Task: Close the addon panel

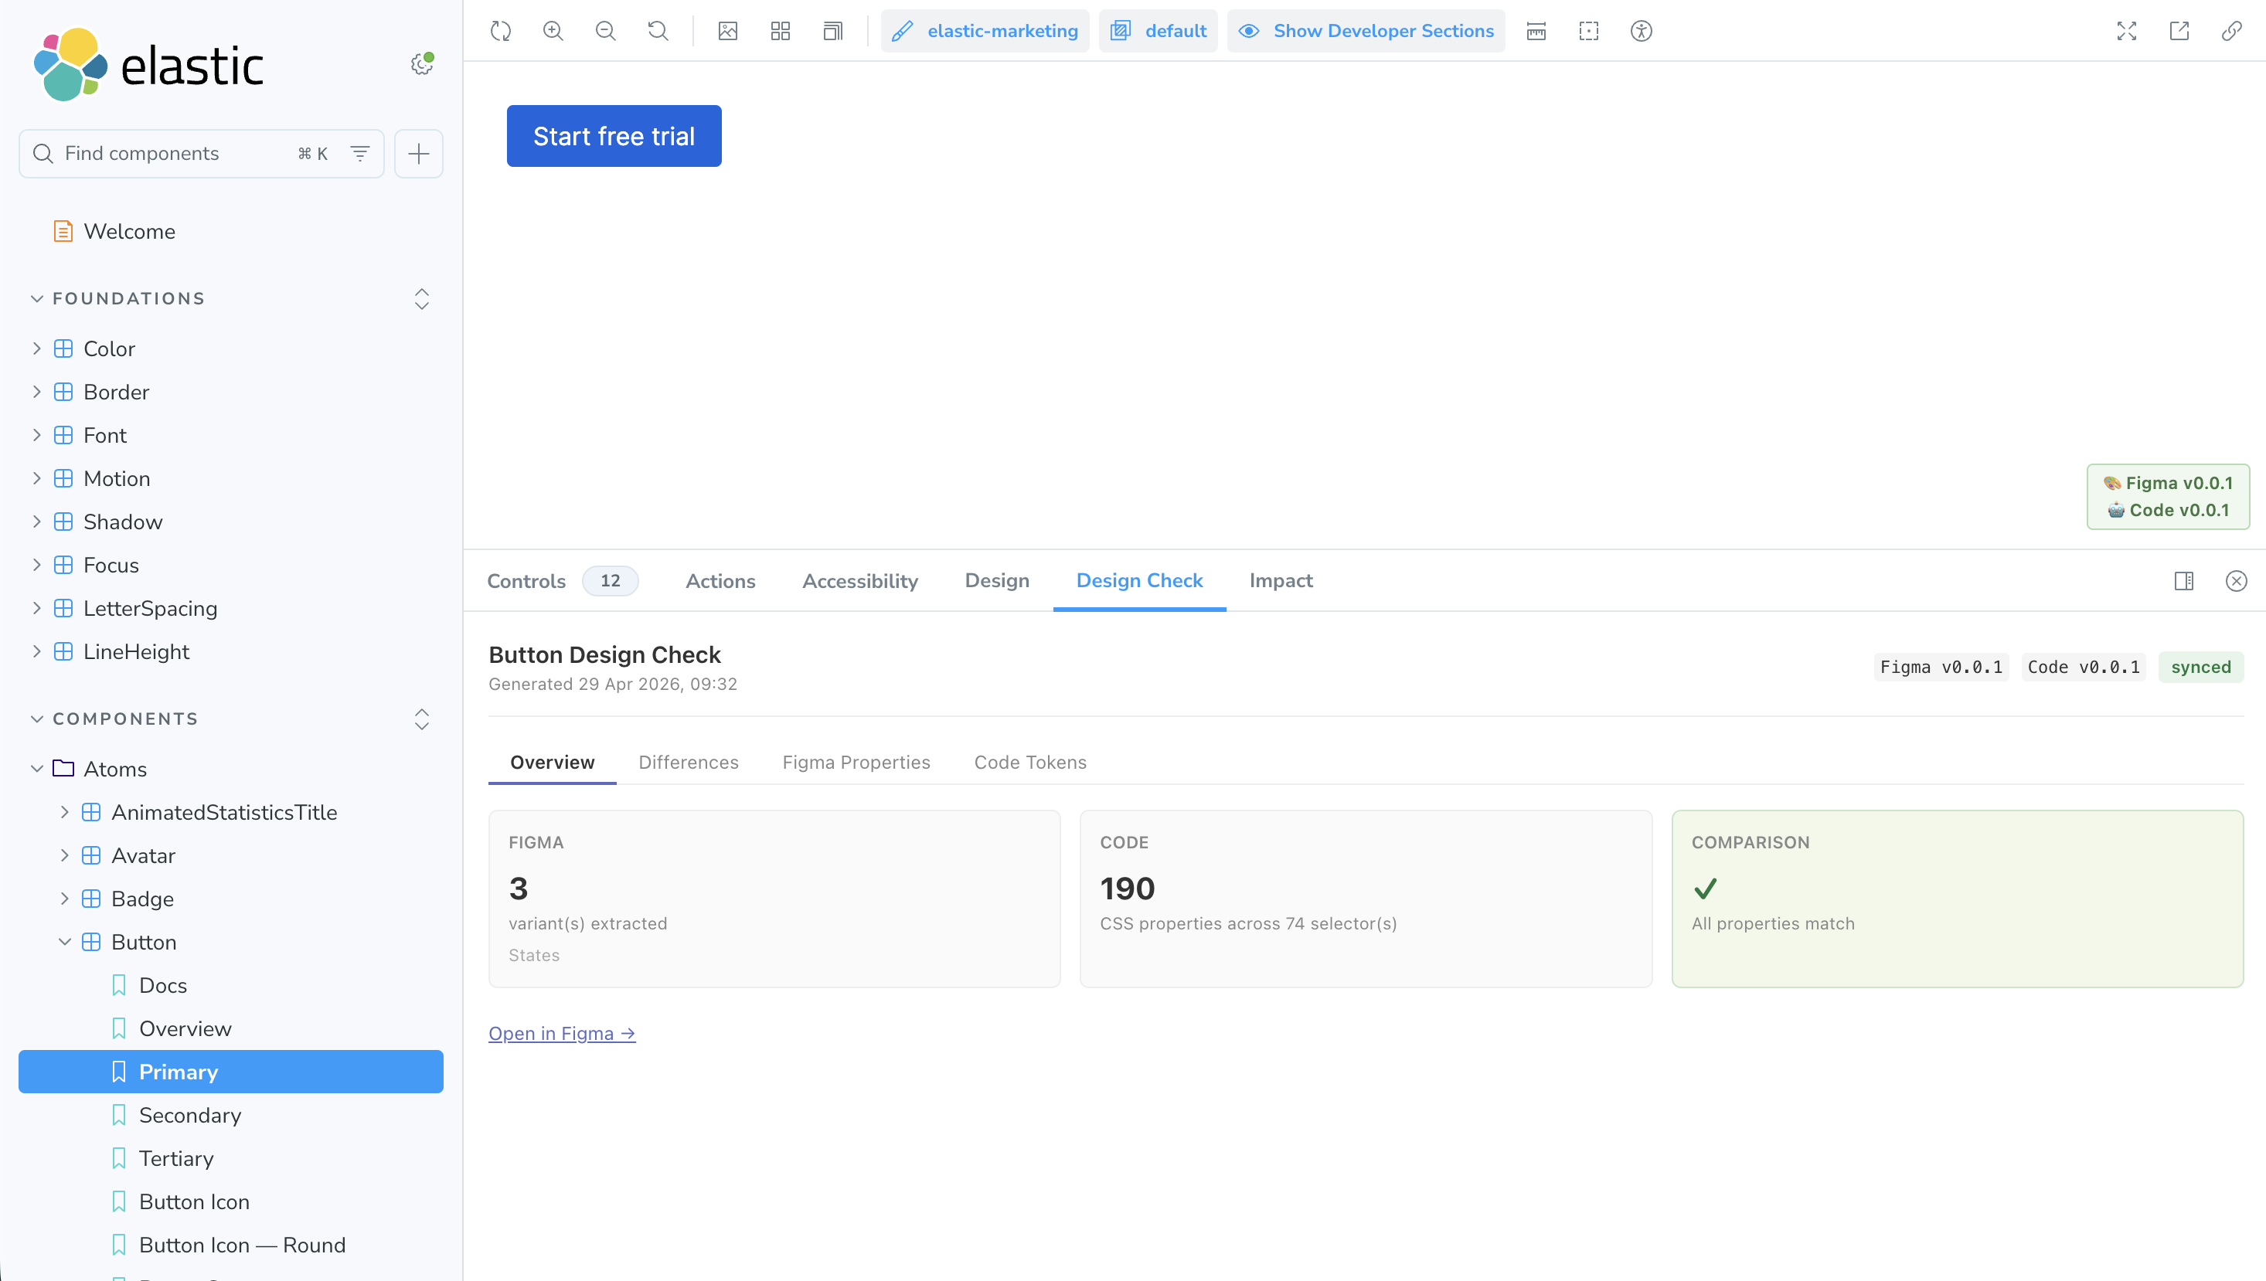Action: pos(2236,581)
